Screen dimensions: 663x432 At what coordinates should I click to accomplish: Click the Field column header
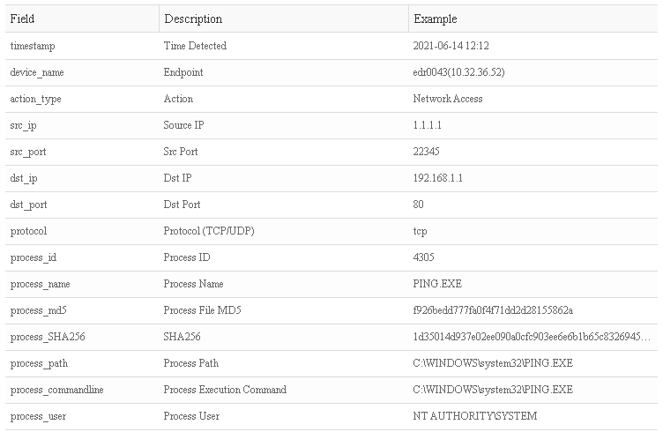click(x=22, y=19)
